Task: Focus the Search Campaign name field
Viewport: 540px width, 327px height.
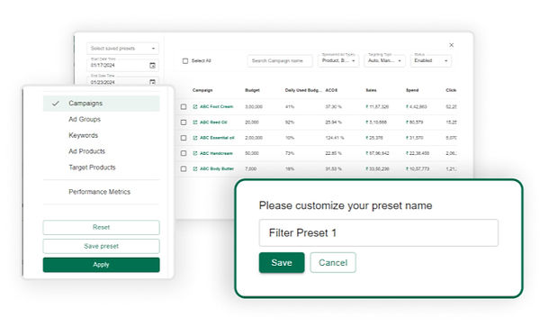Action: (280, 61)
